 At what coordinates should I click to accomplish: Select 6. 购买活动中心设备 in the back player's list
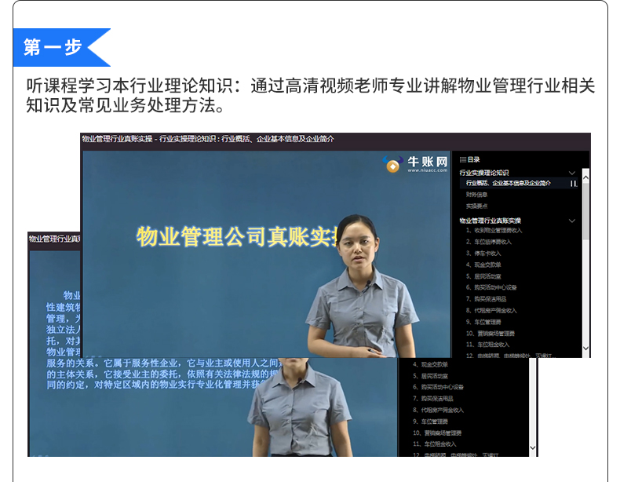point(438,387)
